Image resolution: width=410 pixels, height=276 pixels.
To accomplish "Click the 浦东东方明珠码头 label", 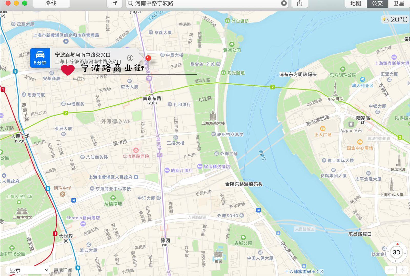I will pyautogui.click(x=298, y=74).
